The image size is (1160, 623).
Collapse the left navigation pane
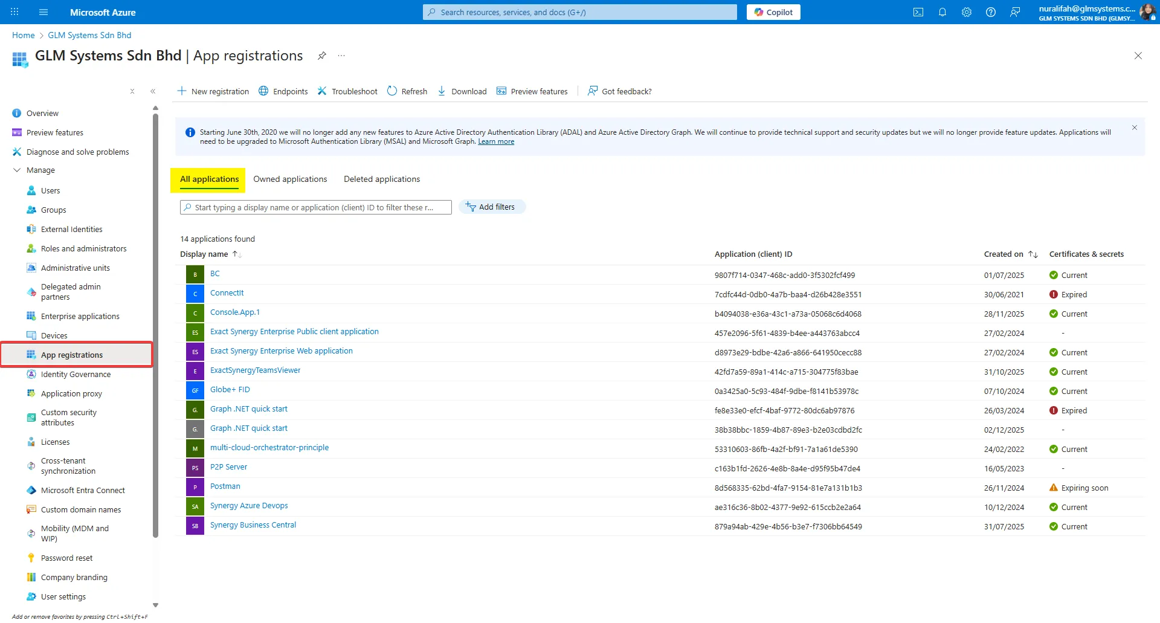pyautogui.click(x=153, y=91)
